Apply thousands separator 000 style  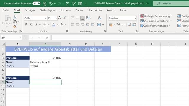123,24
